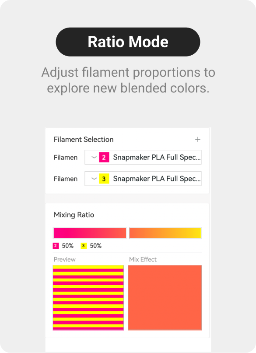Click the Mix Effect label
Screen dimensions: 256x353
pos(143,259)
